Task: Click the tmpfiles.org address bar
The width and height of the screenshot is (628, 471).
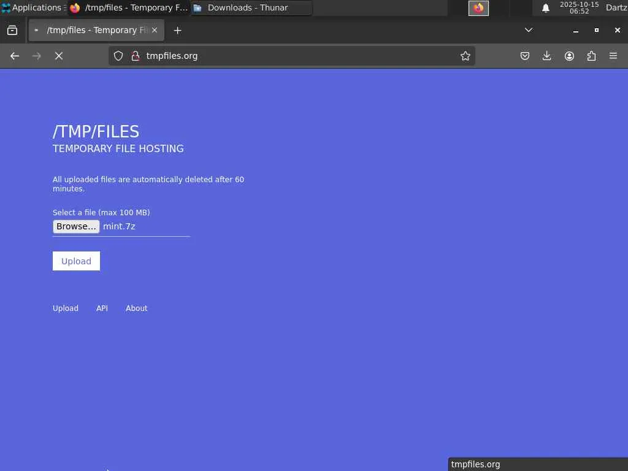Action: 291,56
